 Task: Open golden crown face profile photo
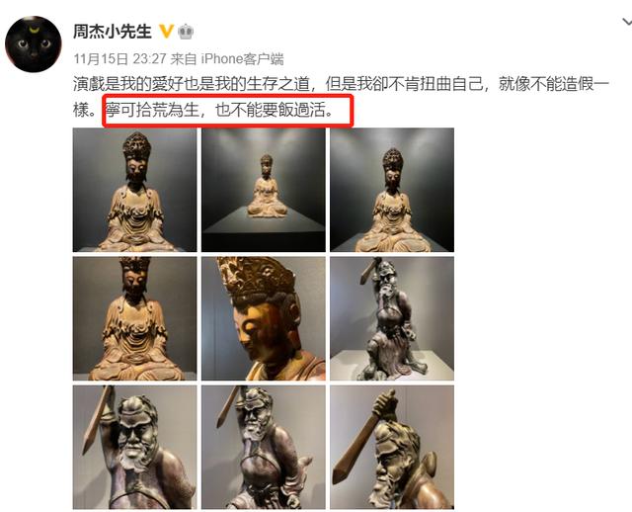[x=264, y=318]
